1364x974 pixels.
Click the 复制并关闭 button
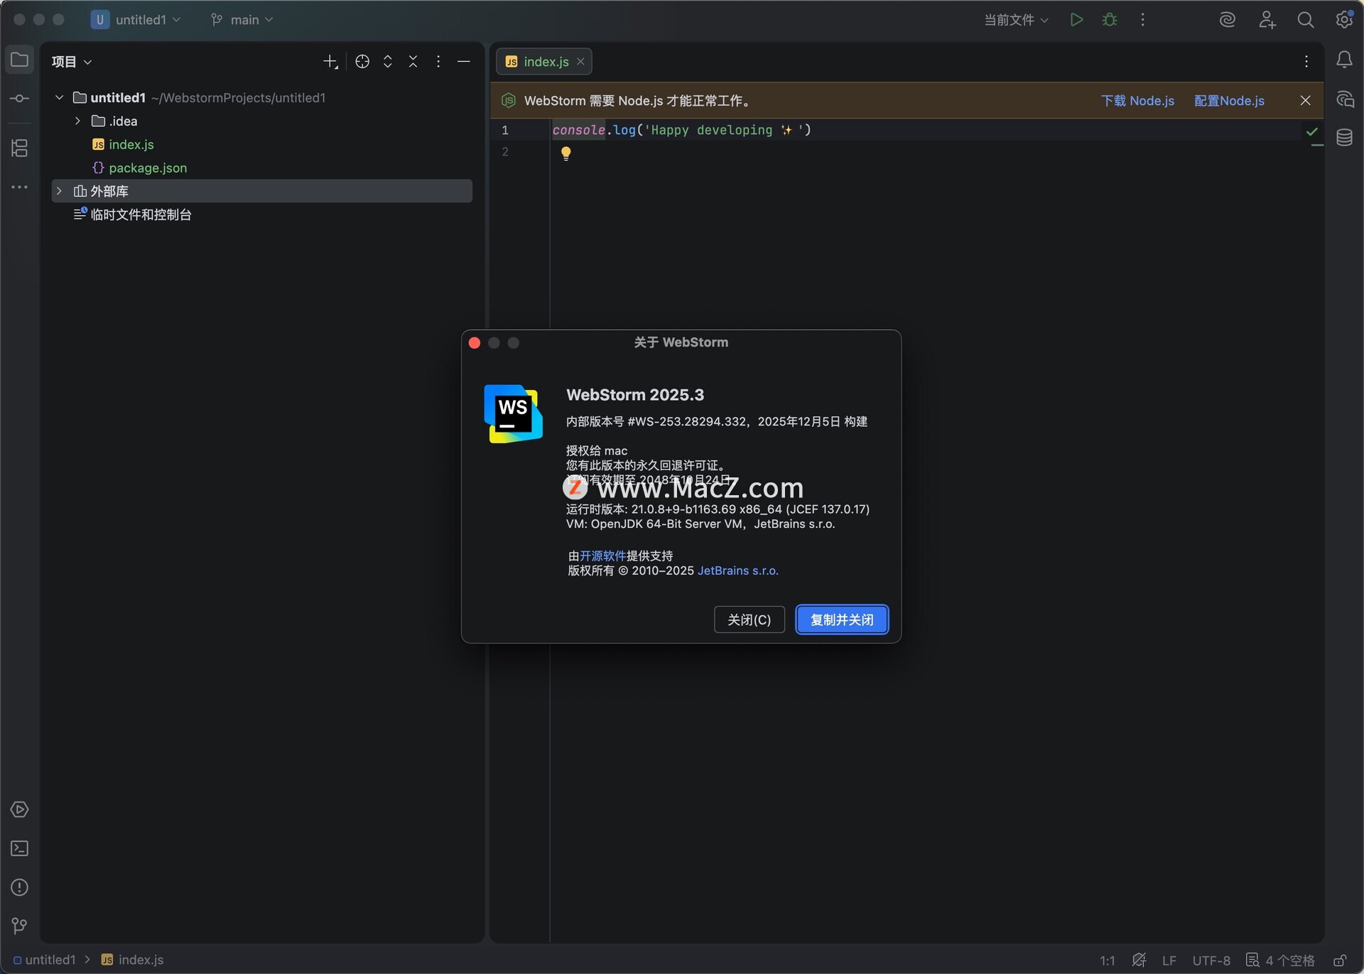click(842, 619)
